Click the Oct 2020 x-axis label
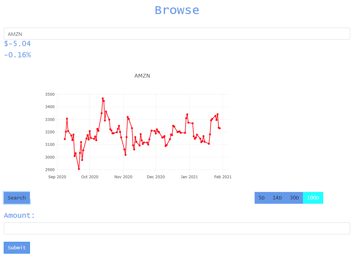This screenshot has width=356, height=258. click(90, 177)
